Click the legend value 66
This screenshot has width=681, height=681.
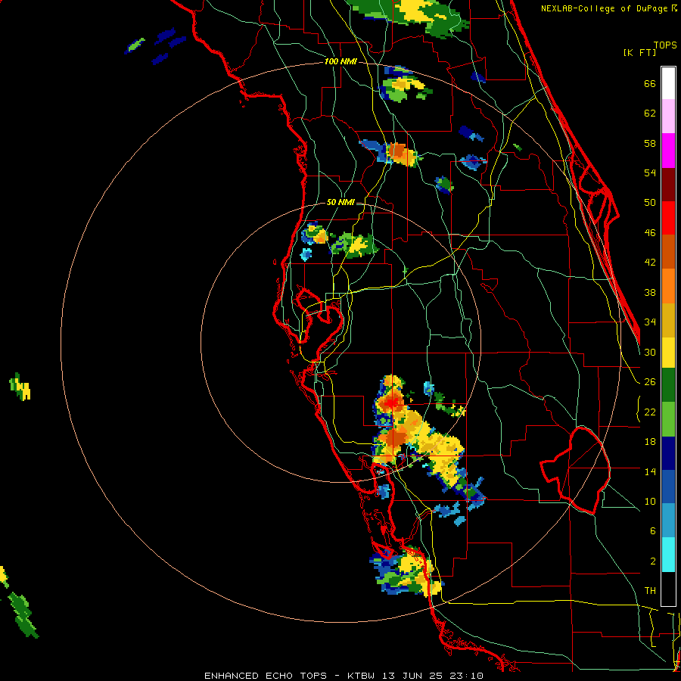[650, 83]
